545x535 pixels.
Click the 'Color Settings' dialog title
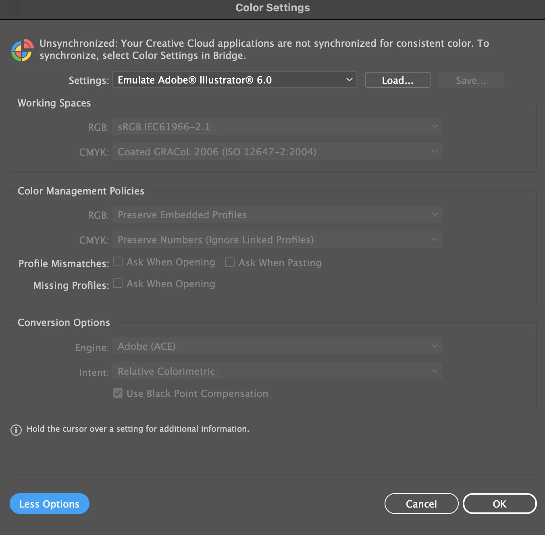pyautogui.click(x=273, y=8)
